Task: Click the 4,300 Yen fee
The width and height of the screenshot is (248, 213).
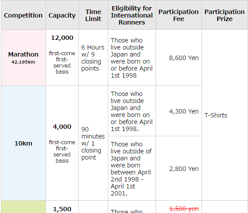Action: (x=184, y=111)
